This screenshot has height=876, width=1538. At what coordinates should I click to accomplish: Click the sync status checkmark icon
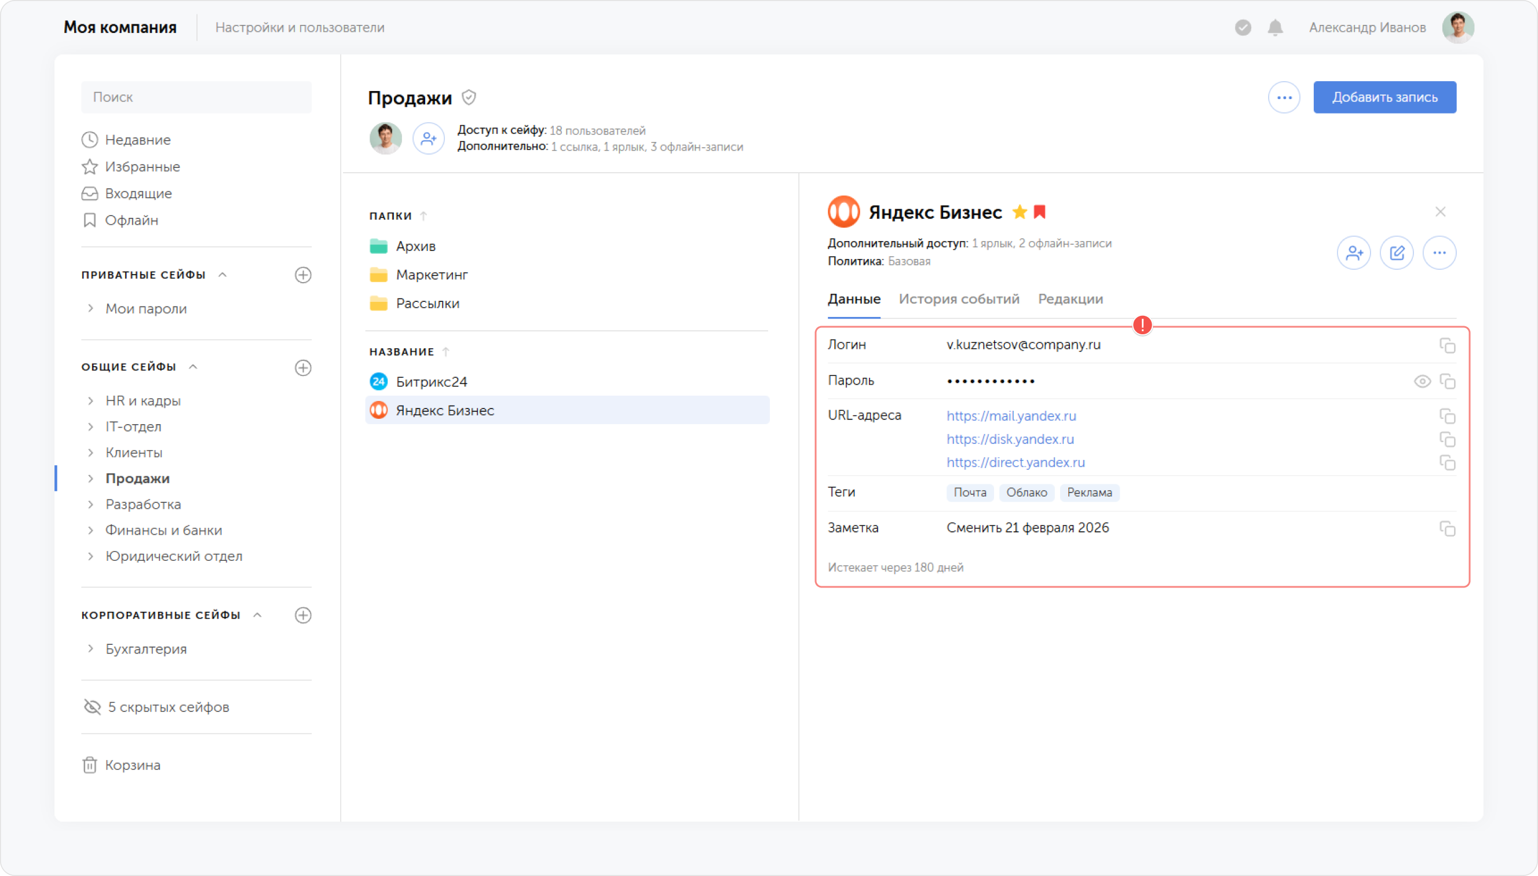[x=1243, y=28]
